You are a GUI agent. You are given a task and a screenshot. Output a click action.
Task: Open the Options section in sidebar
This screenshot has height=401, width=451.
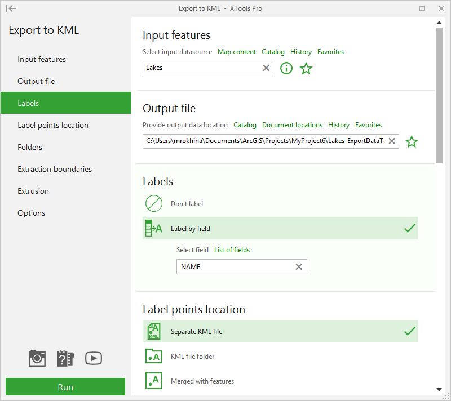pyautogui.click(x=31, y=213)
